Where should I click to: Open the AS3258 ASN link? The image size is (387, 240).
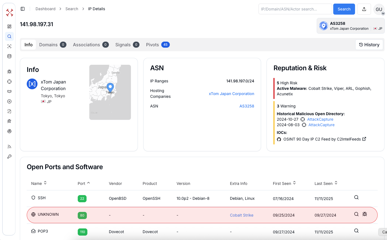[x=246, y=106]
